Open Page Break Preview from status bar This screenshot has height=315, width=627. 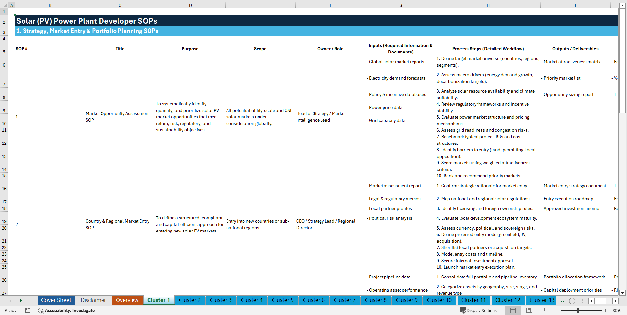[x=545, y=310]
